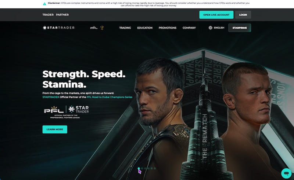Click the disclaimer warning triangle icon

44,4
